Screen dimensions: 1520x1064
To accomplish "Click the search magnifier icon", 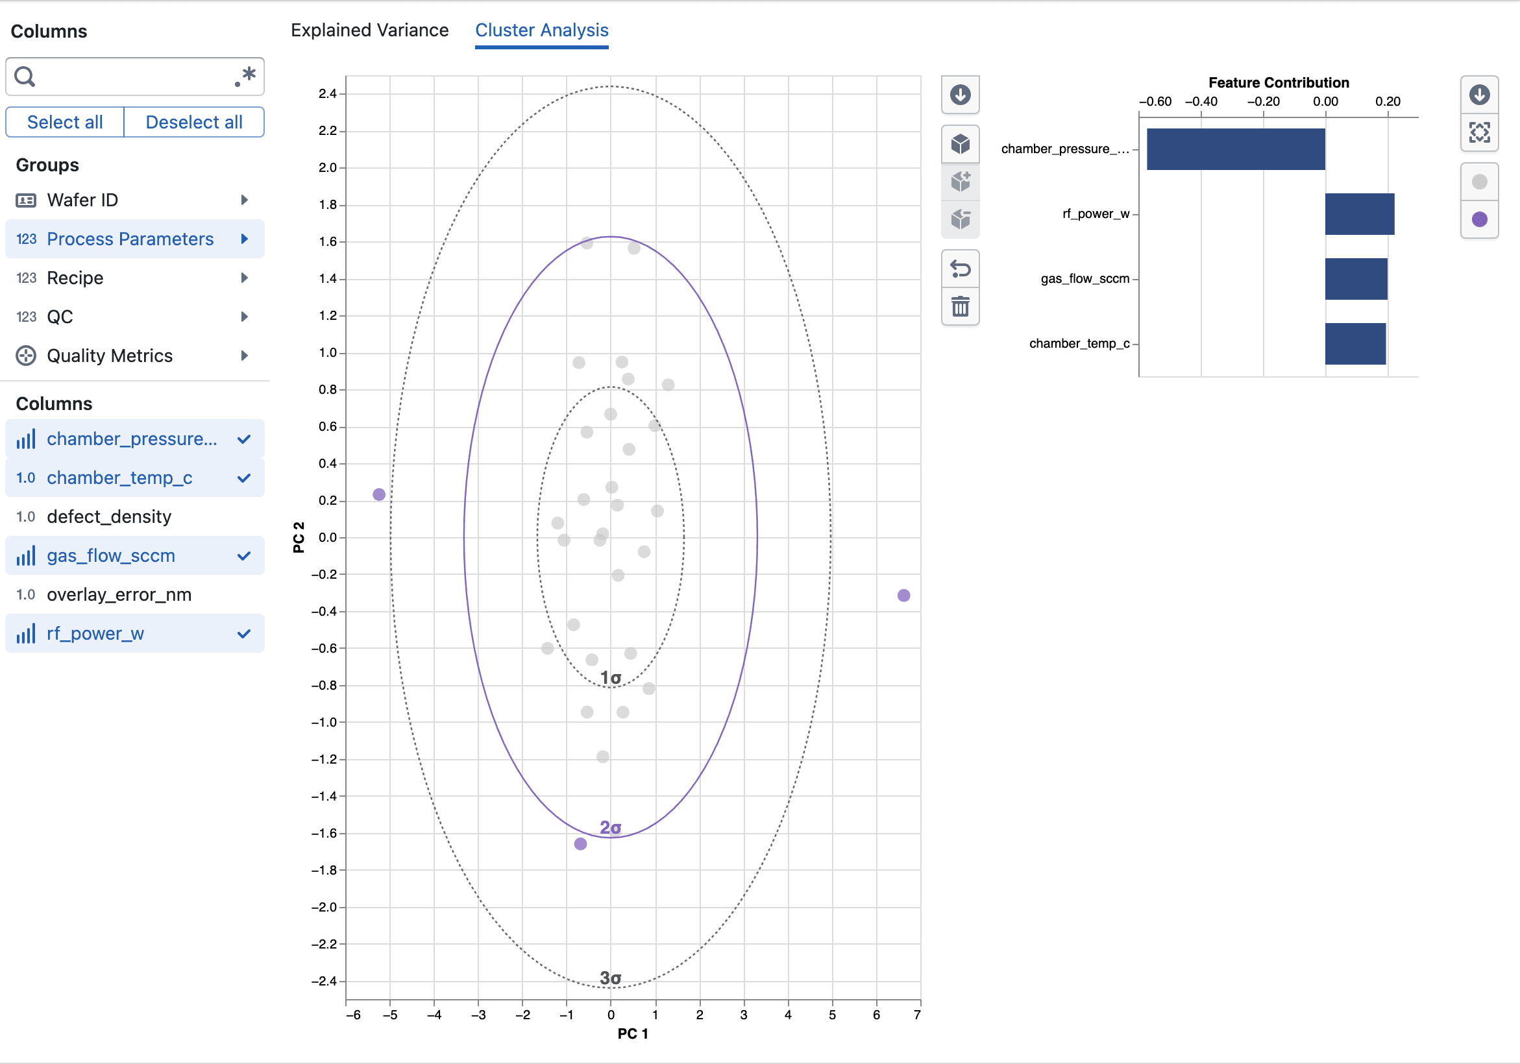I will pos(25,77).
